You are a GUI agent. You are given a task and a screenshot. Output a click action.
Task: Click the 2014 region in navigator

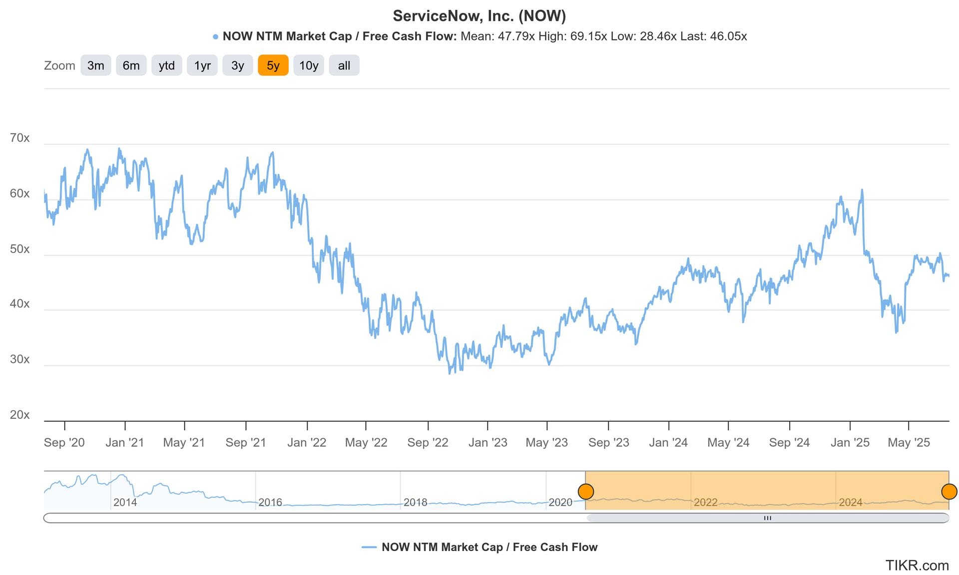tap(125, 502)
